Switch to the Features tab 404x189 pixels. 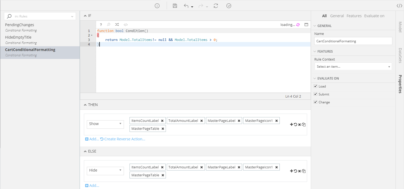[354, 16]
